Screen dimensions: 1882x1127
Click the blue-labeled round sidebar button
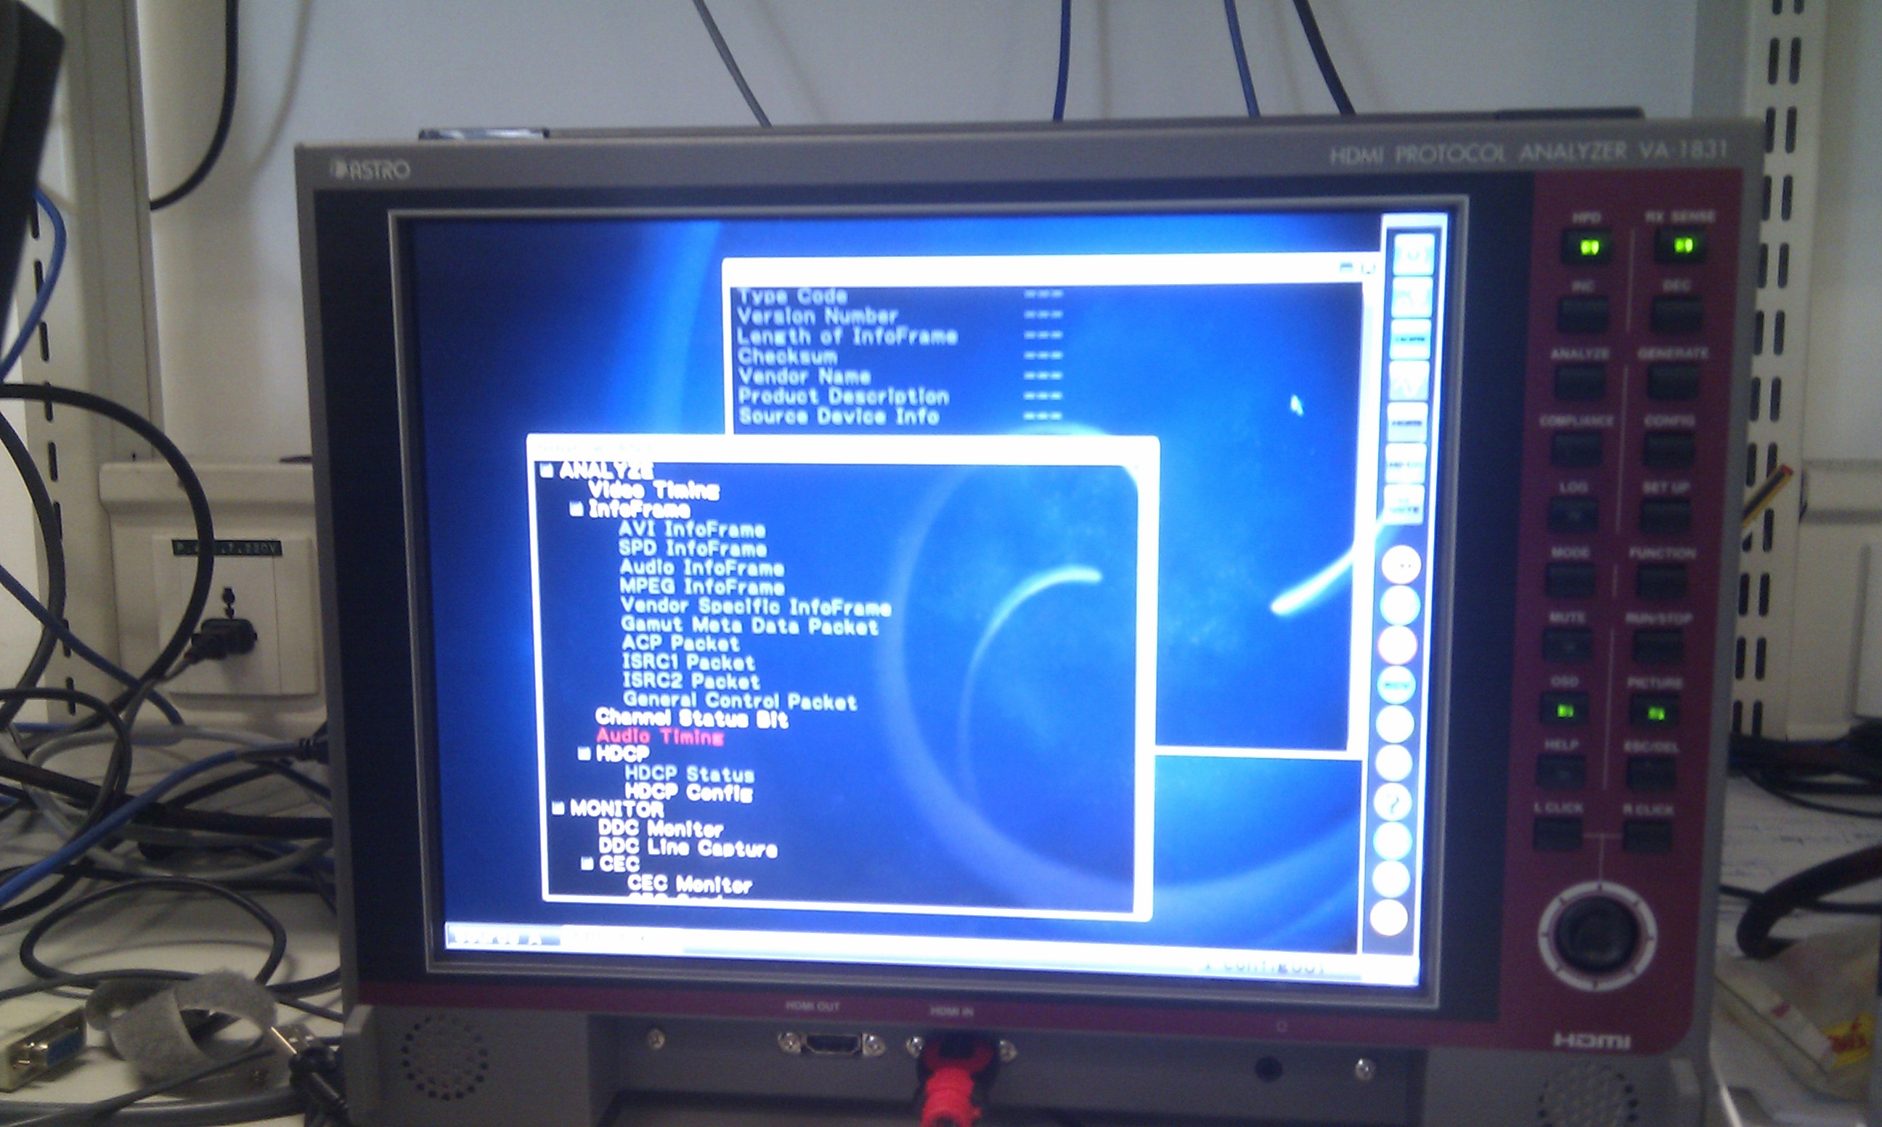[x=1397, y=684]
